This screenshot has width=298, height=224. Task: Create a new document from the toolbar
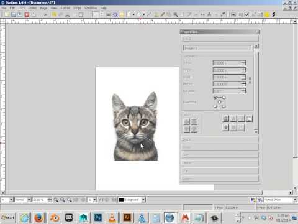[x=7, y=14]
